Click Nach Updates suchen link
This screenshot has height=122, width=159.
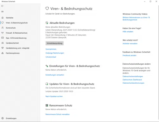pos(54,96)
